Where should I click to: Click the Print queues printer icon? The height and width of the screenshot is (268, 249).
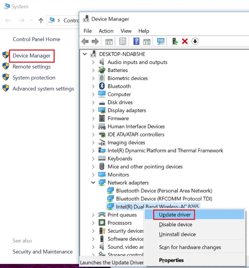pyautogui.click(x=102, y=214)
